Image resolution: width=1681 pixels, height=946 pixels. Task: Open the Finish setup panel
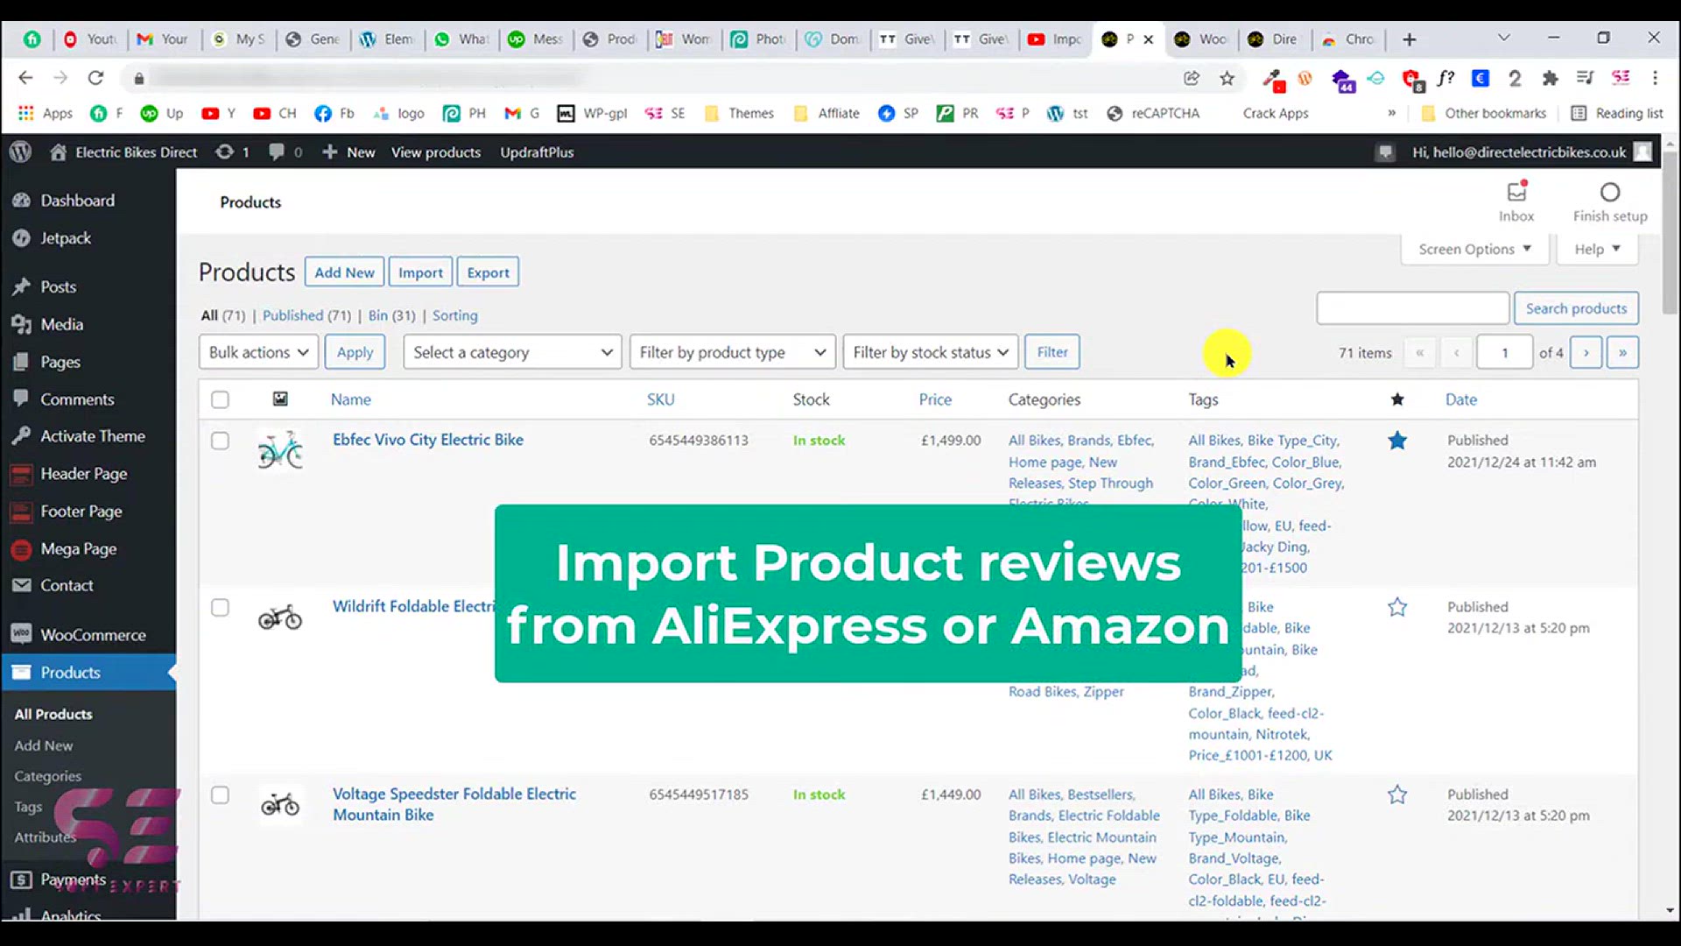[x=1610, y=202]
